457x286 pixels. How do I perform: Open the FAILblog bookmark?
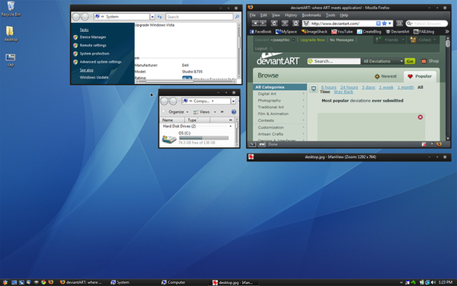[x=423, y=31]
